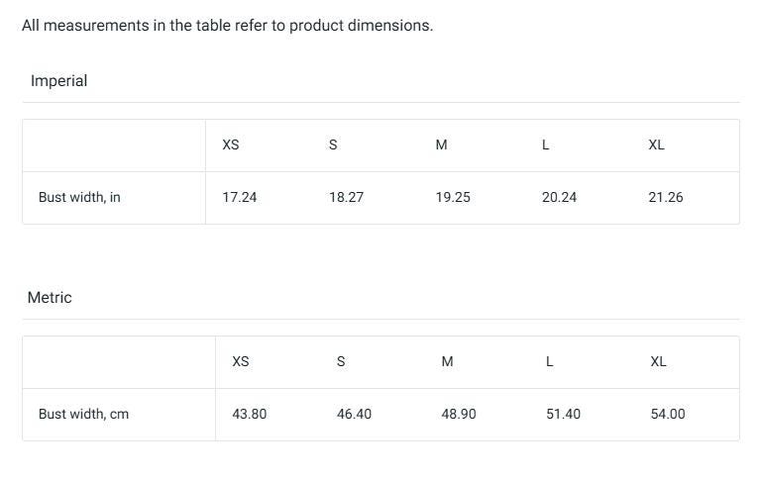Image resolution: width=761 pixels, height=479 pixels.
Task: Click the 21.26 bust width value
Action: pos(666,198)
